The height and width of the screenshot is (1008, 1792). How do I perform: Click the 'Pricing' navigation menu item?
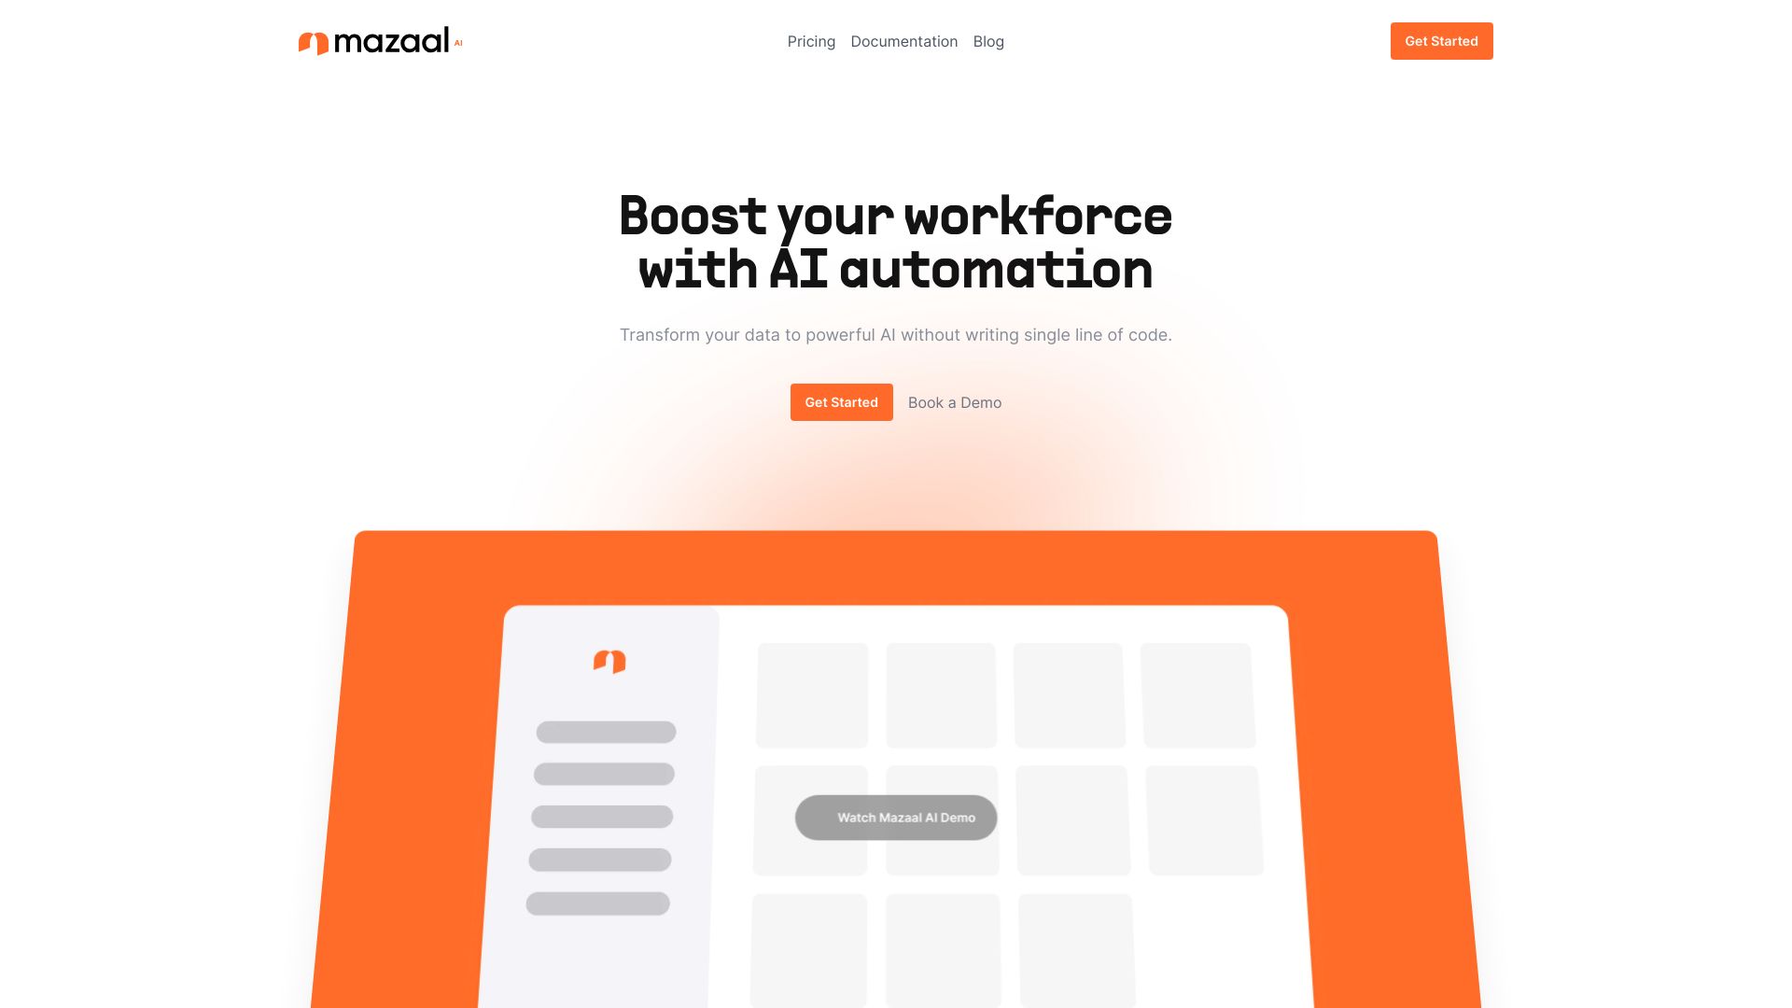point(811,41)
